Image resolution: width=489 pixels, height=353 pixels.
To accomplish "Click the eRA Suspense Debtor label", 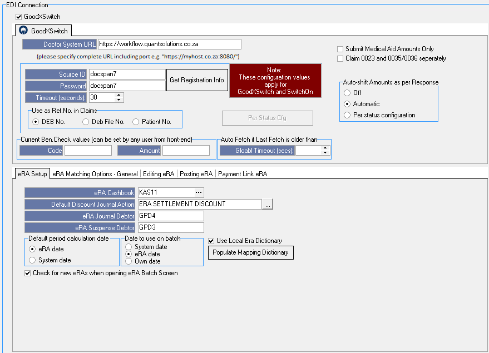I will coord(80,228).
